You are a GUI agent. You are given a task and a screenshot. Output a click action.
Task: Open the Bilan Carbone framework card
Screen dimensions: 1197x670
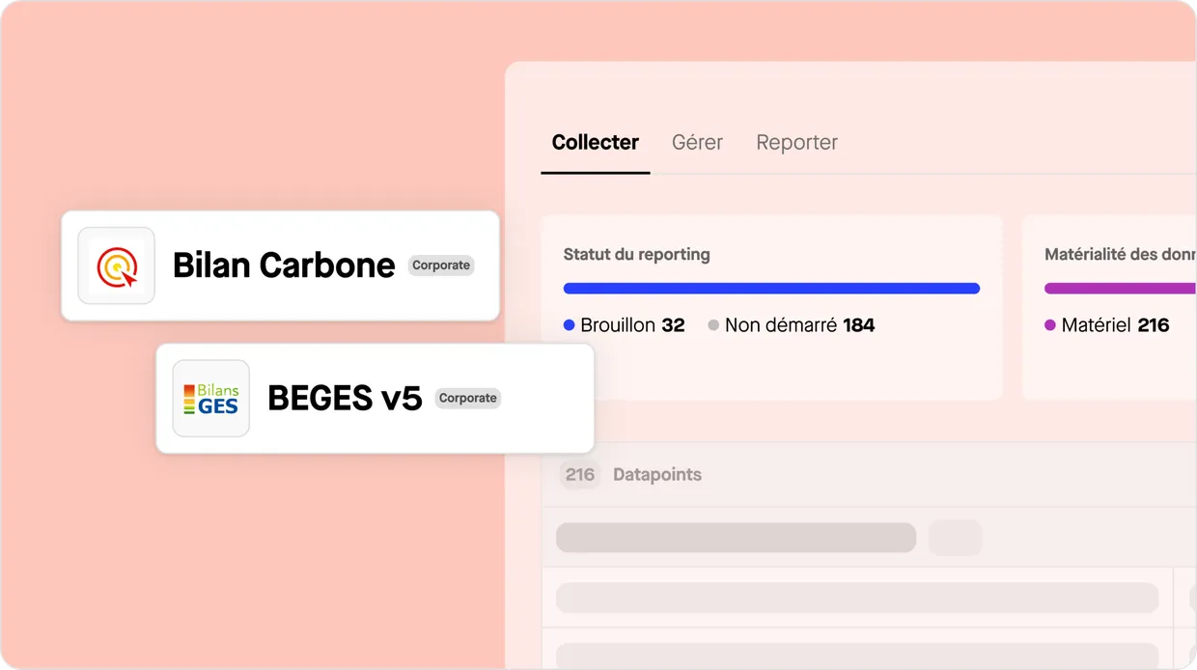280,265
